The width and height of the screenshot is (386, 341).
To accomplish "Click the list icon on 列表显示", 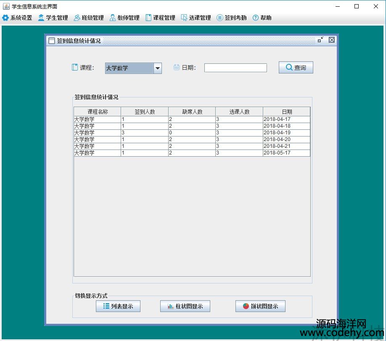I will (106, 306).
